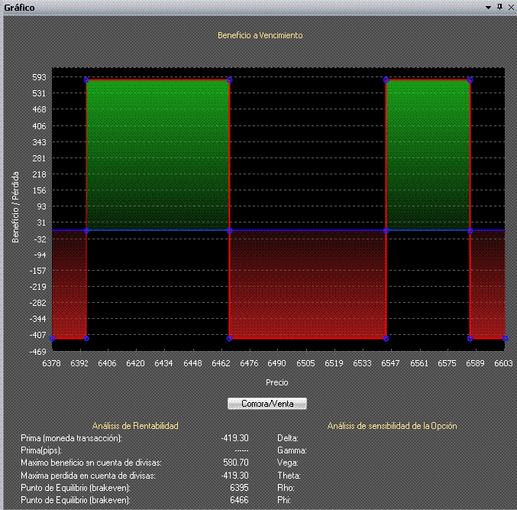Select the Prima (moneda transacción) value -419.30
This screenshot has width=517, height=510.
click(x=236, y=438)
